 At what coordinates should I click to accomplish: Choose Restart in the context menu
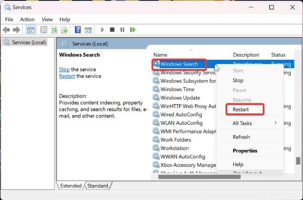[241, 110]
